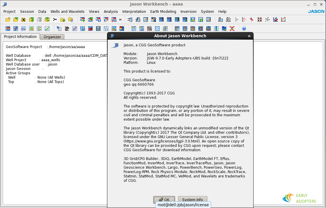
Task: Click the network node graph icon
Action: pyautogui.click(x=268, y=20)
